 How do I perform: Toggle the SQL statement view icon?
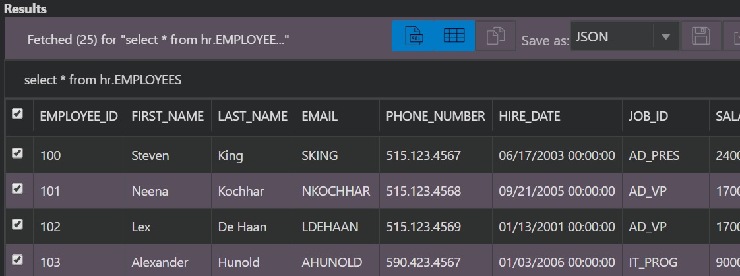click(413, 36)
